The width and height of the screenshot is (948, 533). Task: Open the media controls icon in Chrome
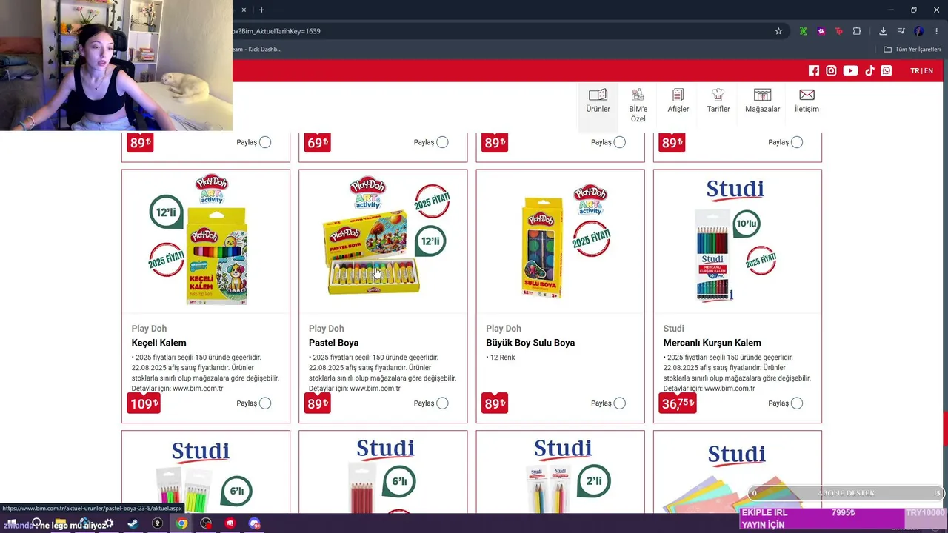[901, 31]
